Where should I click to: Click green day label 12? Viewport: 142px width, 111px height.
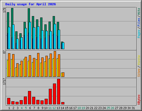click(x=54, y=108)
